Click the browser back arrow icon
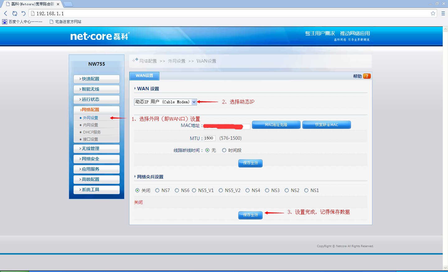 [6, 13]
